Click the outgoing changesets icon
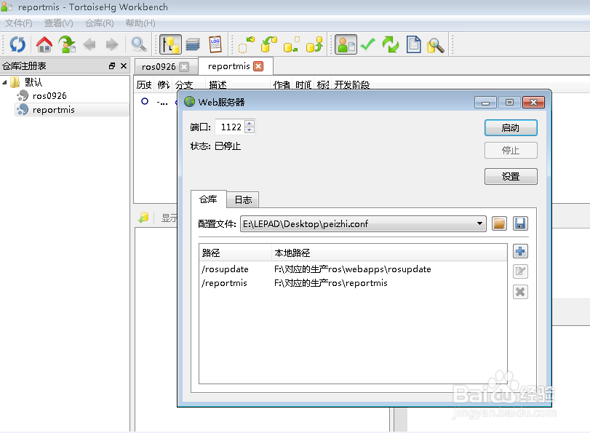 point(292,44)
